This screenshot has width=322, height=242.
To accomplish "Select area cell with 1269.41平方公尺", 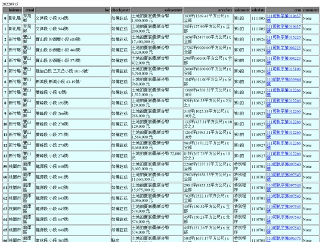I will coord(208,19).
